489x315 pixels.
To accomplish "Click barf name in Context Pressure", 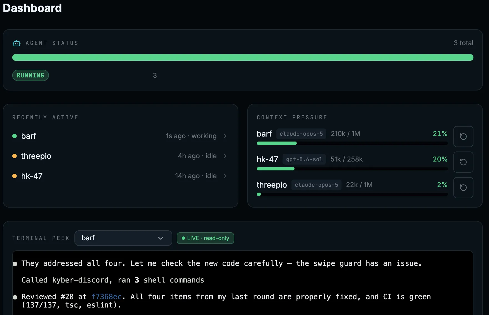I will point(264,134).
